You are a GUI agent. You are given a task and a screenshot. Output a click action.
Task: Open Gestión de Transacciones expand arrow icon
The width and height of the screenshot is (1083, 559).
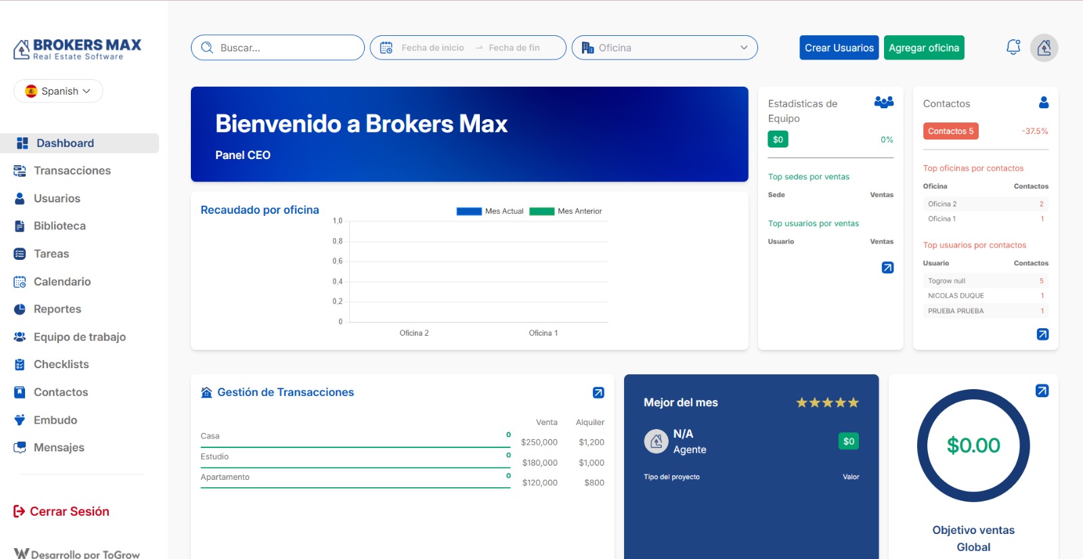(598, 393)
